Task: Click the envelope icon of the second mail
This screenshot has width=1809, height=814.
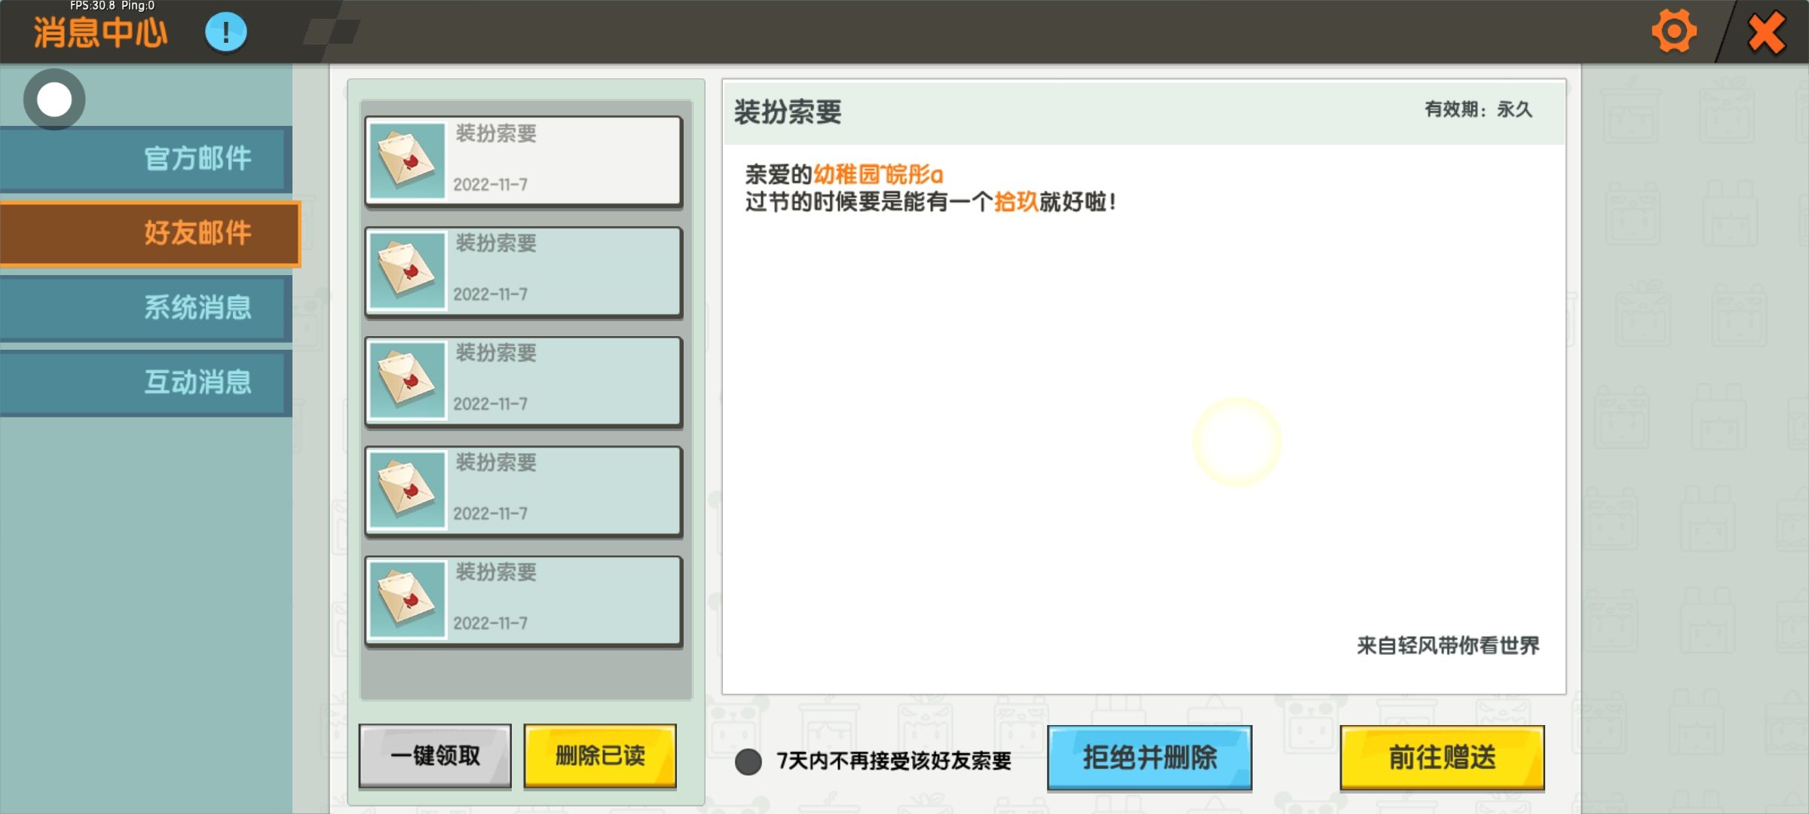Action: point(407,271)
